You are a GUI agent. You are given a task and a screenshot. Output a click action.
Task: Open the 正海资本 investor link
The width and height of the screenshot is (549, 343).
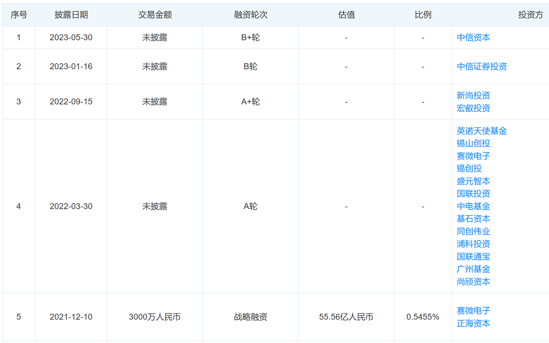pos(473,323)
